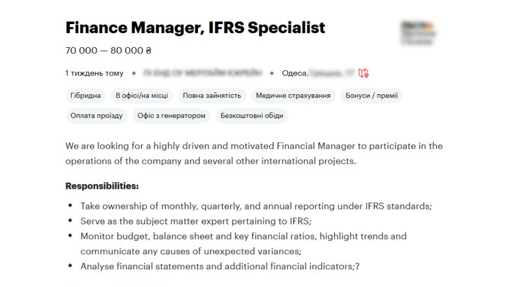Screen dimensions: 514x287
Task: Click the "Serve as the subject matter expert" bullet
Action: (195, 221)
